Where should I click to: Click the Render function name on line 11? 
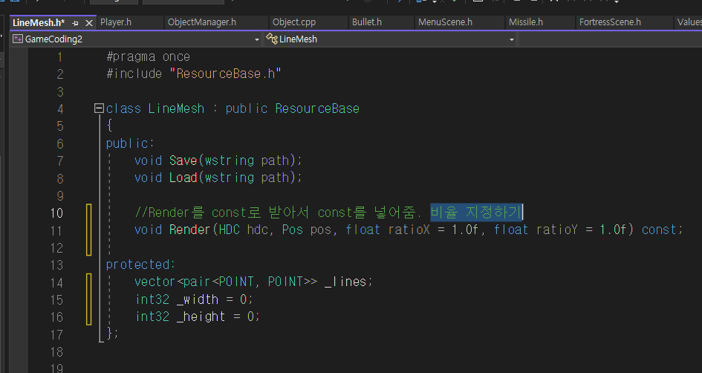click(x=190, y=230)
